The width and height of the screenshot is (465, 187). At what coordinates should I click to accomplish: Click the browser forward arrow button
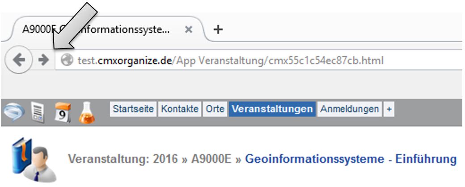pos(43,60)
